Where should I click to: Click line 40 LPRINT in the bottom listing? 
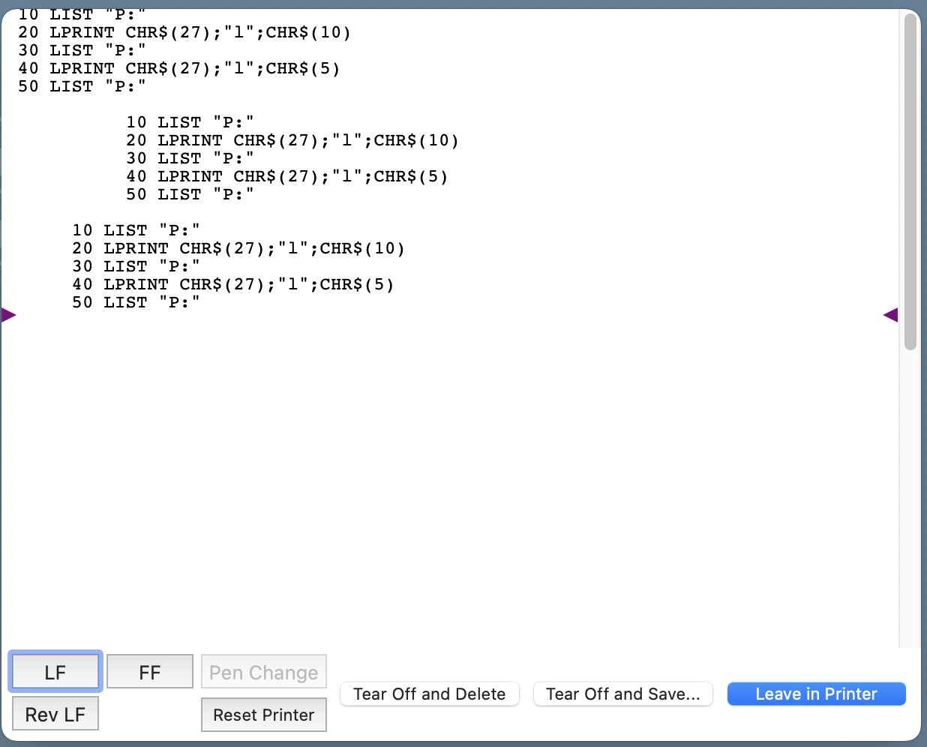(233, 284)
